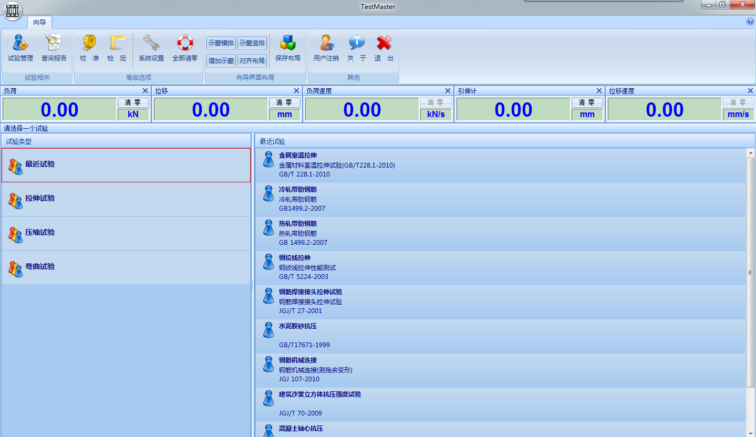756x437 pixels.
Task: Click the 用户注销 user logout icon
Action: [327, 48]
